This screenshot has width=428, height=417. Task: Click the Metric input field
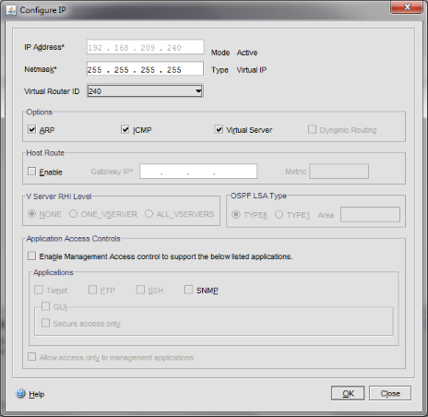339,172
